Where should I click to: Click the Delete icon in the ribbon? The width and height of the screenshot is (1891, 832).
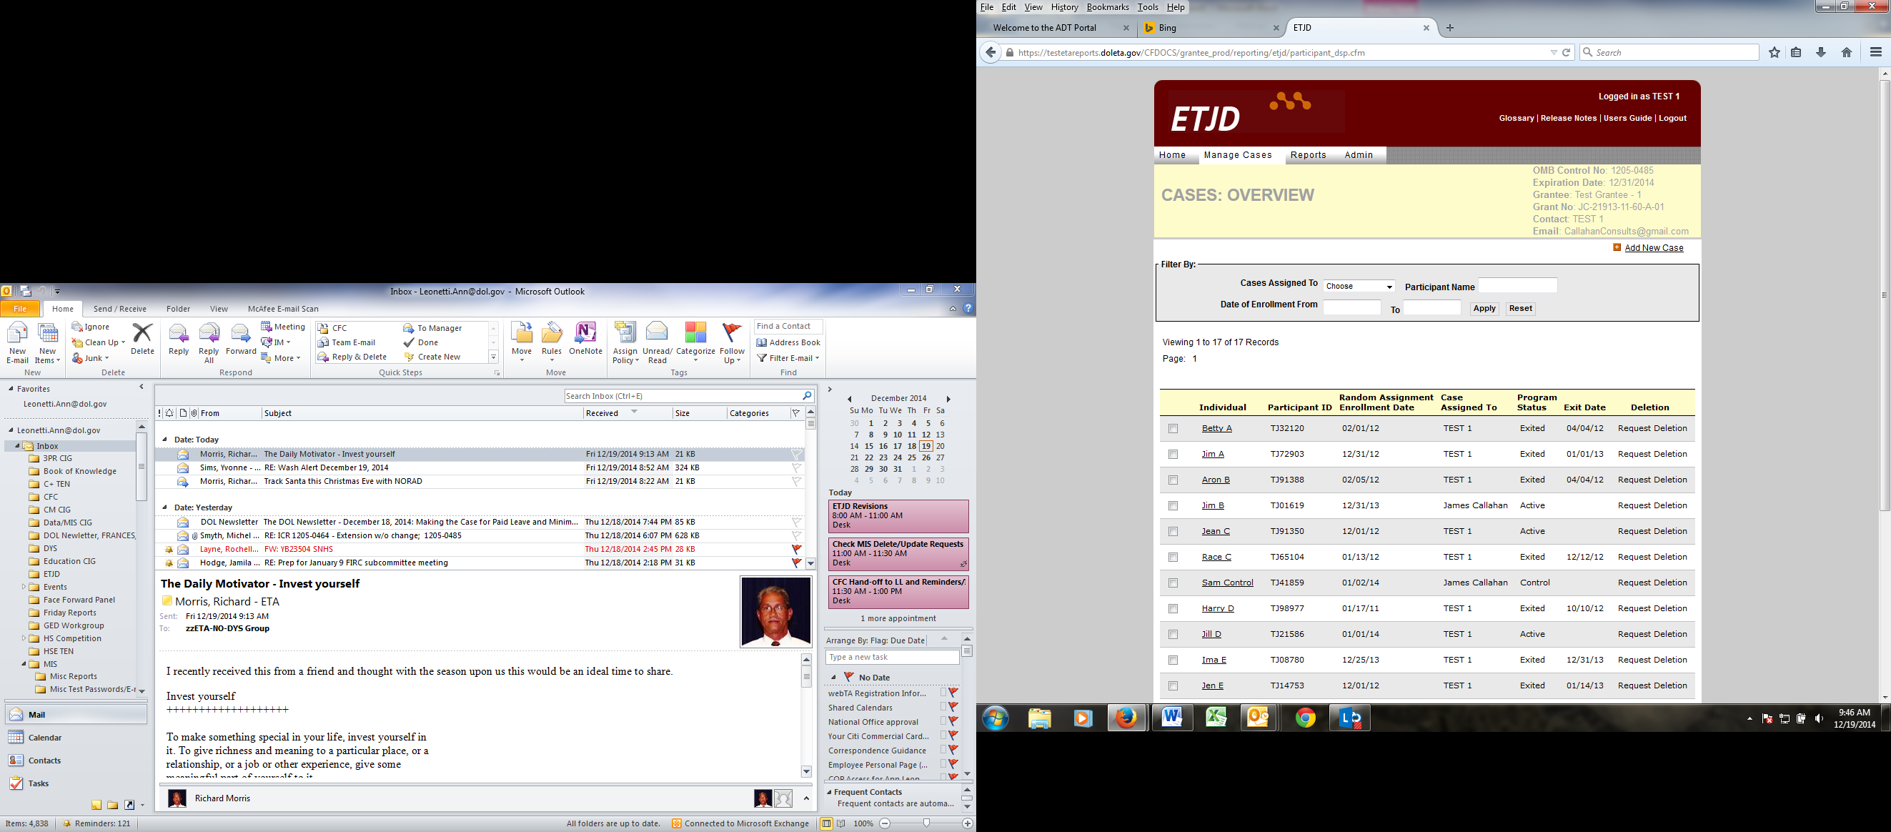[x=142, y=334]
